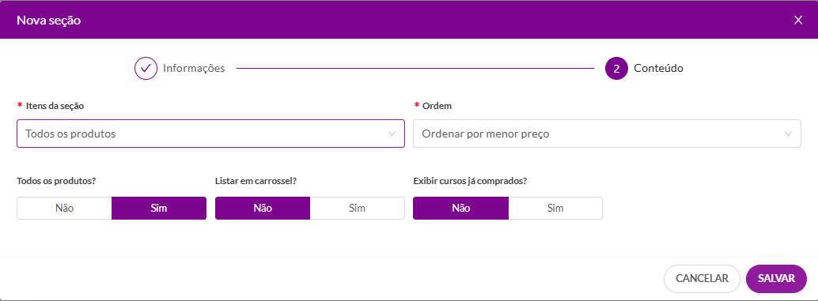The width and height of the screenshot is (818, 301).
Task: Select the Conteúdo step label
Action: pos(658,68)
